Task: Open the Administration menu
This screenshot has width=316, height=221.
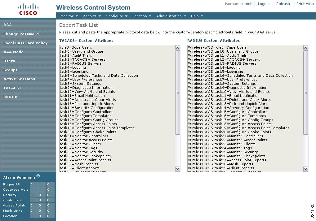Action: click(x=169, y=16)
